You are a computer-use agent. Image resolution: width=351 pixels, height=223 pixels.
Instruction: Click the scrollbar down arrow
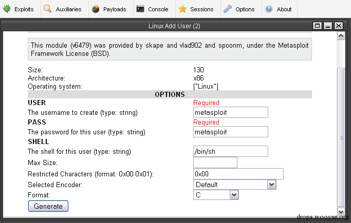tap(341, 211)
